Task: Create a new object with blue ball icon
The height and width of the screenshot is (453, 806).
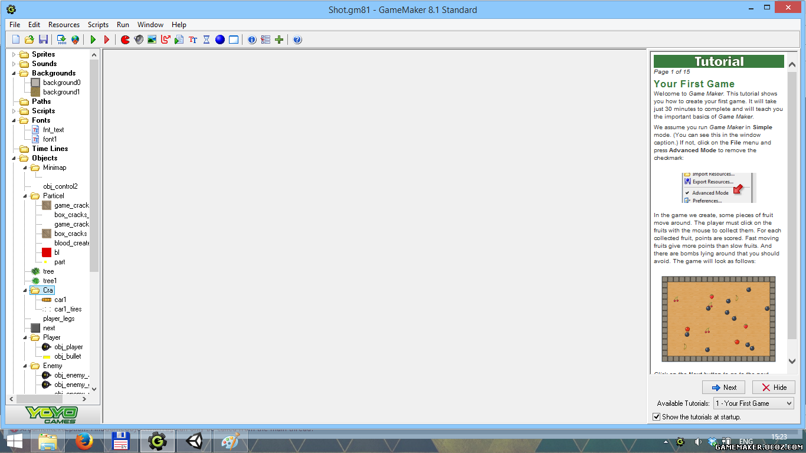Action: (220, 40)
